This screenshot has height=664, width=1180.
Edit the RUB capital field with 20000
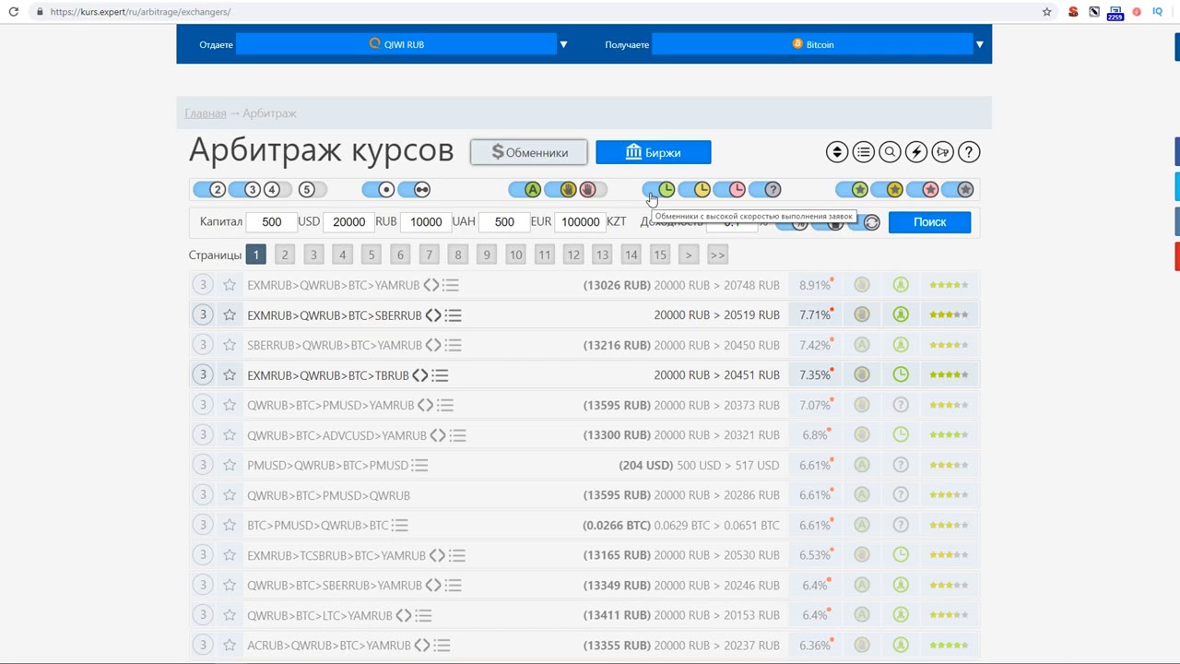point(348,221)
